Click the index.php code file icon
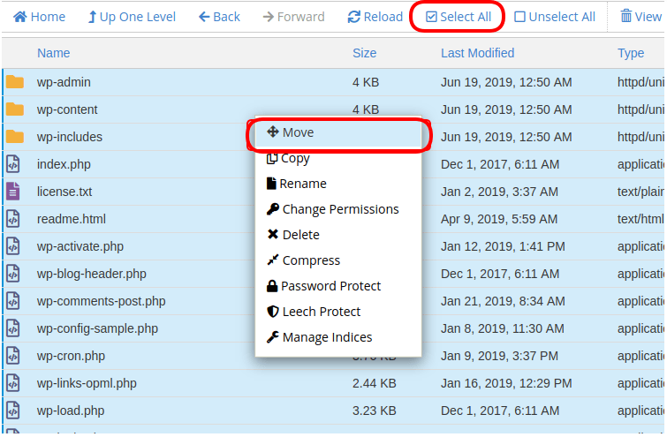Screen dimensions: 667x437 pos(12,164)
